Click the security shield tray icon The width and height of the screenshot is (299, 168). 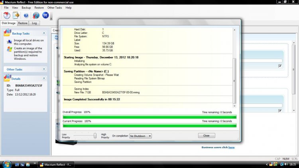click(275, 164)
